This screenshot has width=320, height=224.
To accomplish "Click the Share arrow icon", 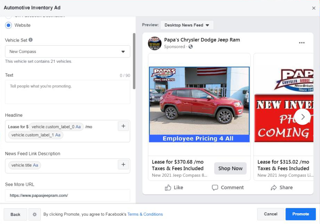I will click(274, 187).
